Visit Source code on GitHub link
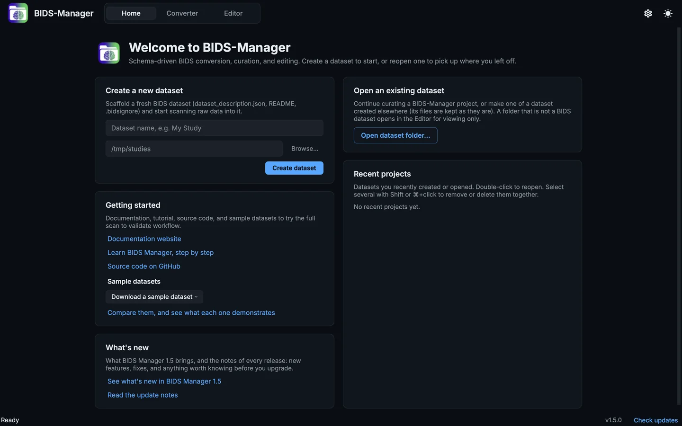Screen dimensions: 682x426 [144, 266]
